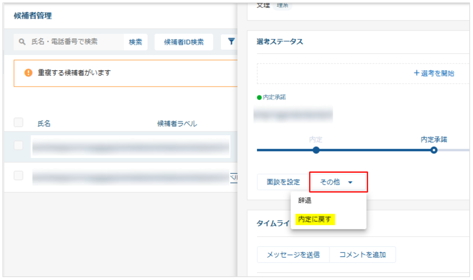Open 候補者ID検索
The image size is (473, 280).
183,42
